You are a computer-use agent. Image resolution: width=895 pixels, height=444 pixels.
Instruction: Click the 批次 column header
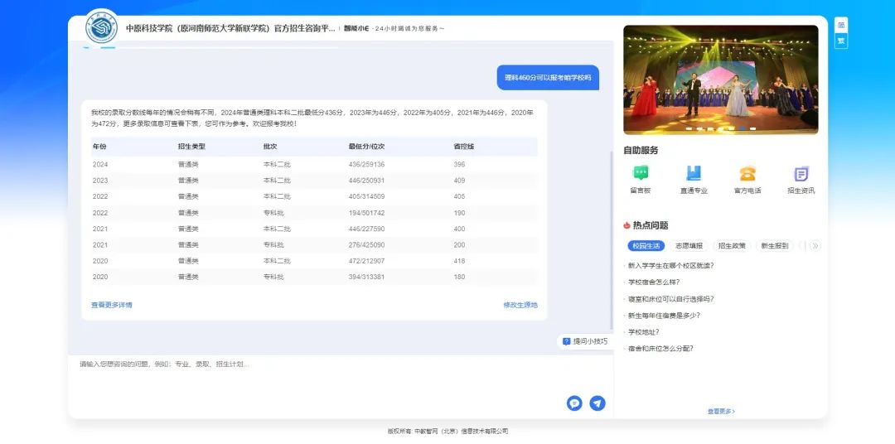pos(270,147)
